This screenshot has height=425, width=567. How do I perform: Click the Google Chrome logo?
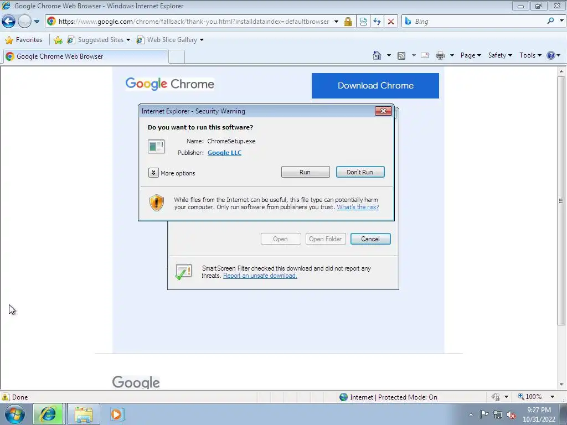point(169,84)
